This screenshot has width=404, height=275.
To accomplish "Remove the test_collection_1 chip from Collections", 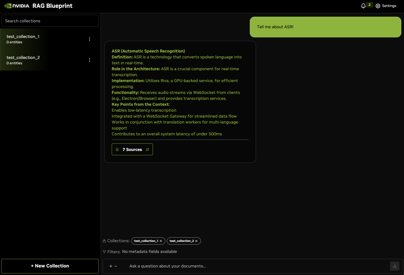I will click(161, 241).
